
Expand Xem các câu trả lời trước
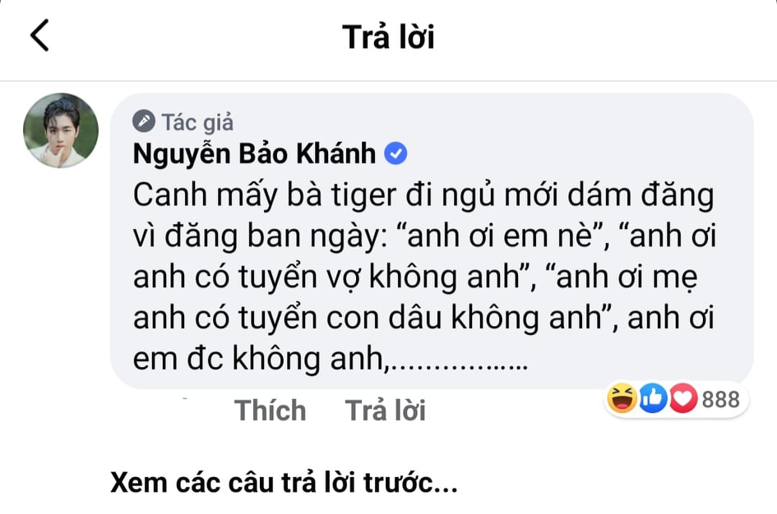click(284, 482)
